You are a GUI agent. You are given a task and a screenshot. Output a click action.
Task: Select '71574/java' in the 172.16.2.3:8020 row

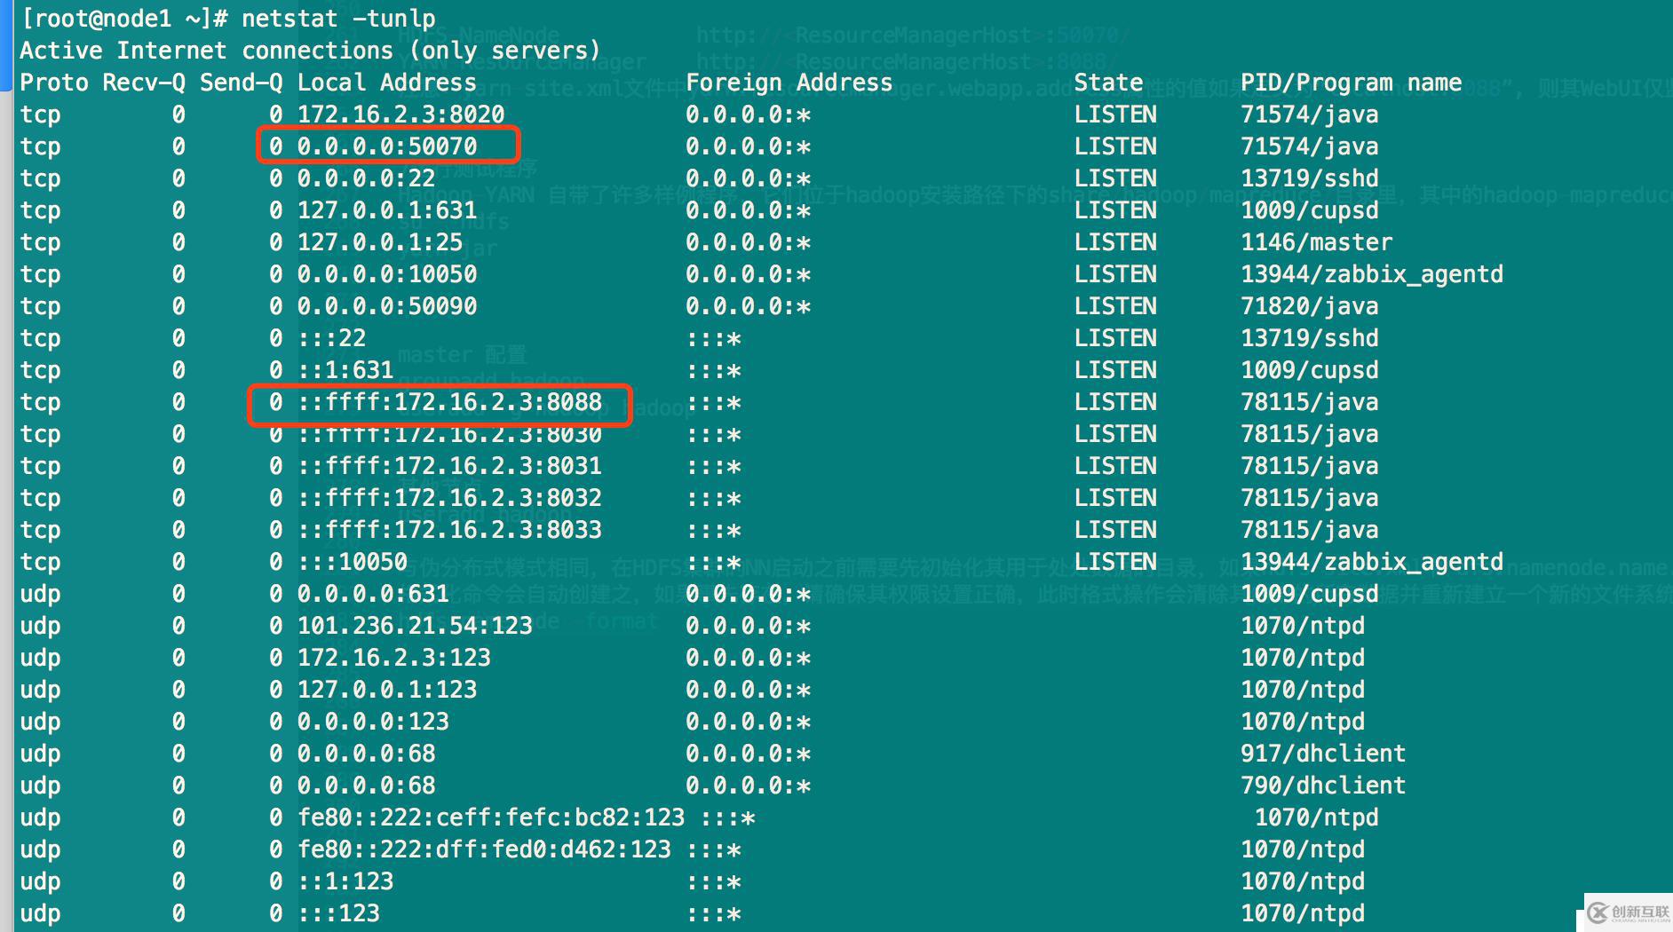point(1310,115)
